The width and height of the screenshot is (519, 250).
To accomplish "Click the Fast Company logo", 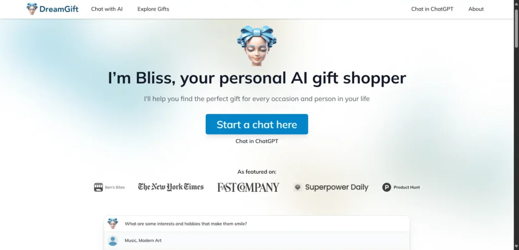I will coord(248,187).
